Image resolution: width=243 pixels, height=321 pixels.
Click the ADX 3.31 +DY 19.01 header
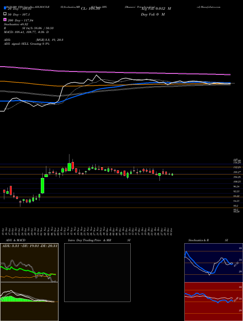click(30, 246)
